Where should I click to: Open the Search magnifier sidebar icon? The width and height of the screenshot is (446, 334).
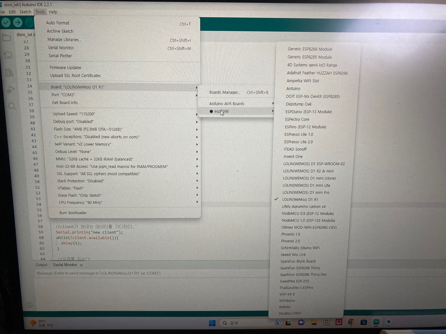coord(12,107)
